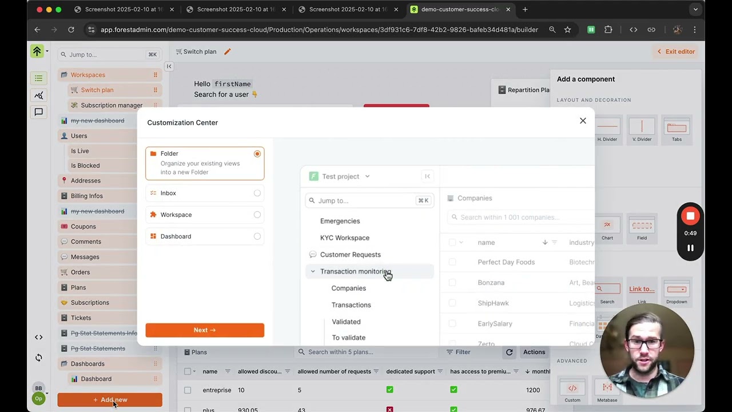This screenshot has width=732, height=412.
Task: Pause the screen recording
Action: 690,248
